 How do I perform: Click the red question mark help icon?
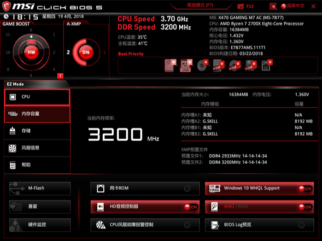click(x=60, y=76)
